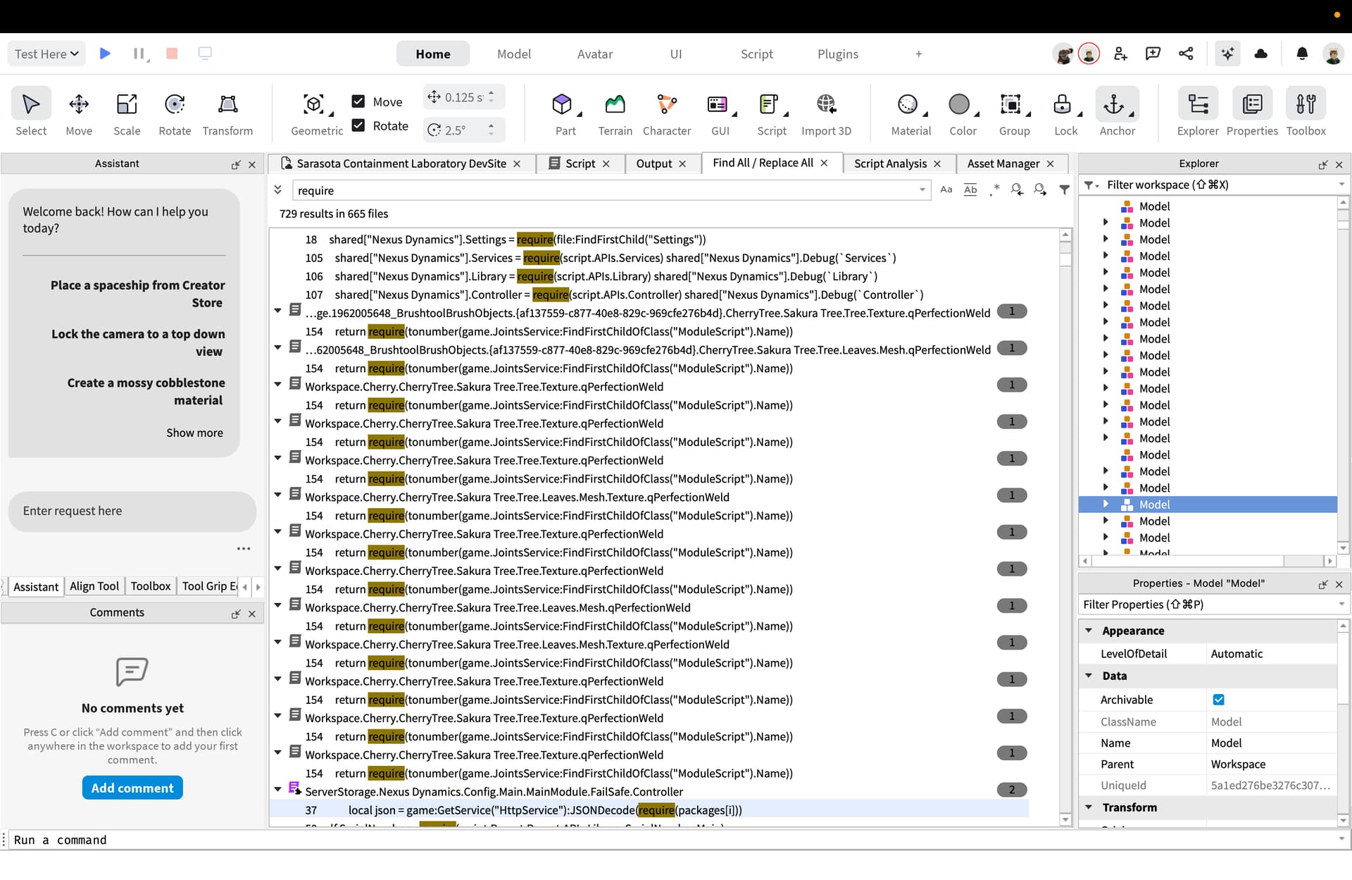Switch to the Align Tool tab

tap(94, 586)
